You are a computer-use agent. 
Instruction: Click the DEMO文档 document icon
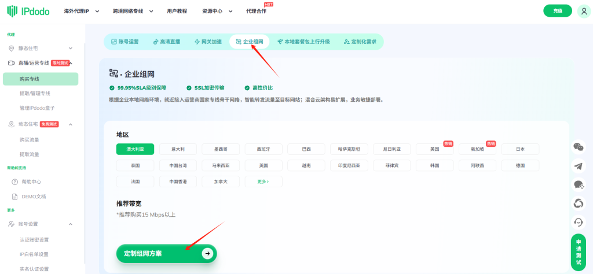tap(14, 197)
